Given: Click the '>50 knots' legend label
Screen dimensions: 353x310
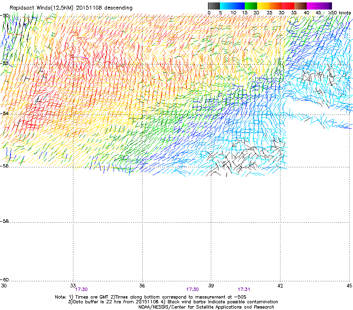Looking at the screenshot, I should tap(339, 13).
